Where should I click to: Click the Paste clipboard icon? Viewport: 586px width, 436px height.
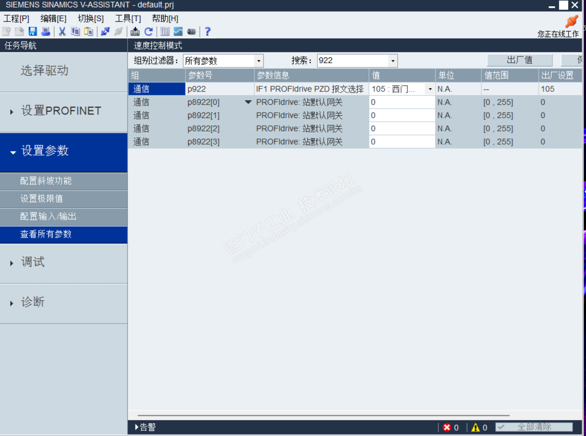(x=89, y=31)
